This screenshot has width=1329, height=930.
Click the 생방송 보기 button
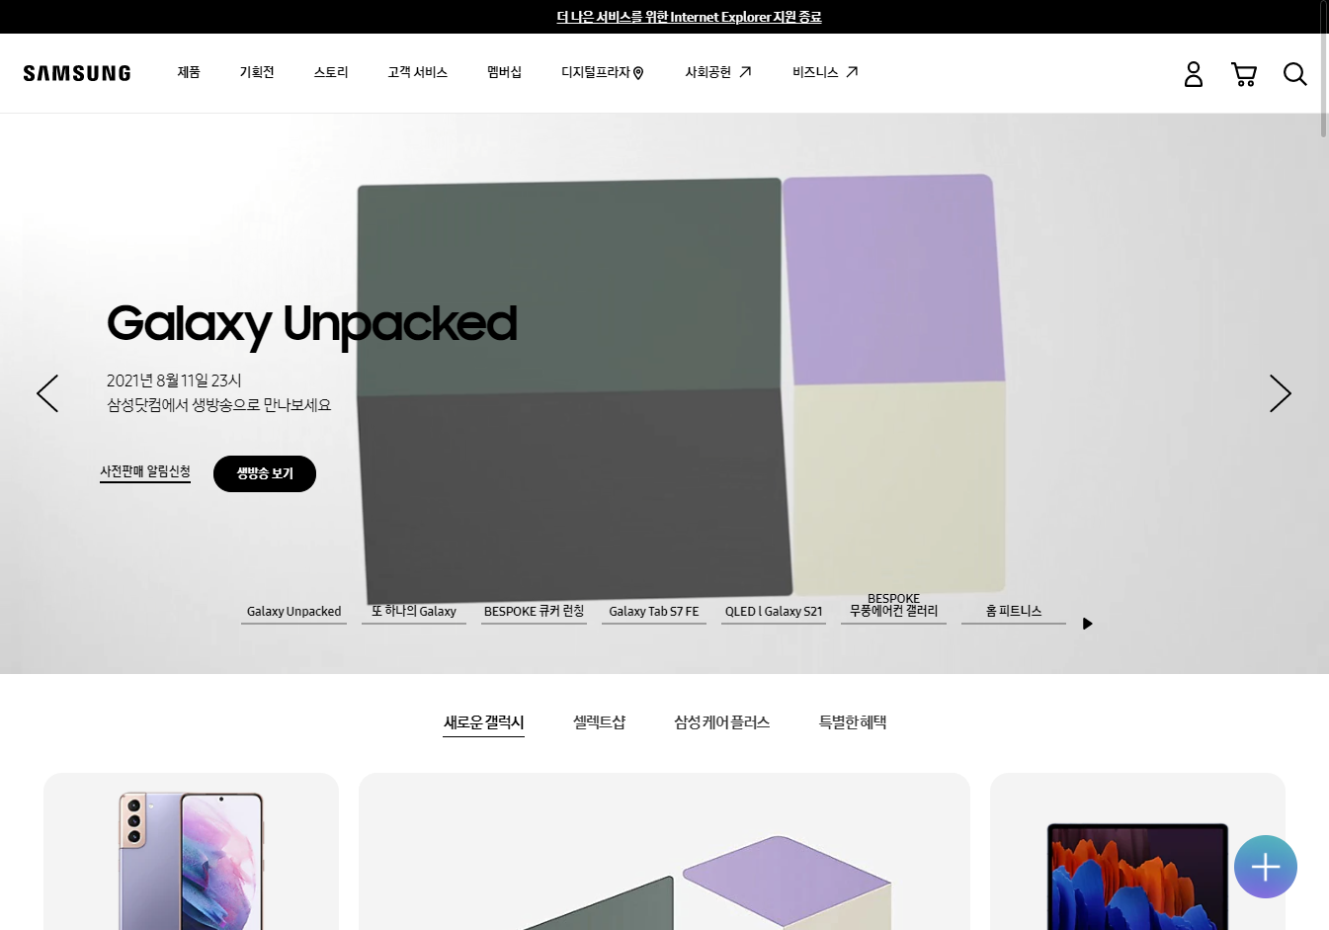(265, 473)
